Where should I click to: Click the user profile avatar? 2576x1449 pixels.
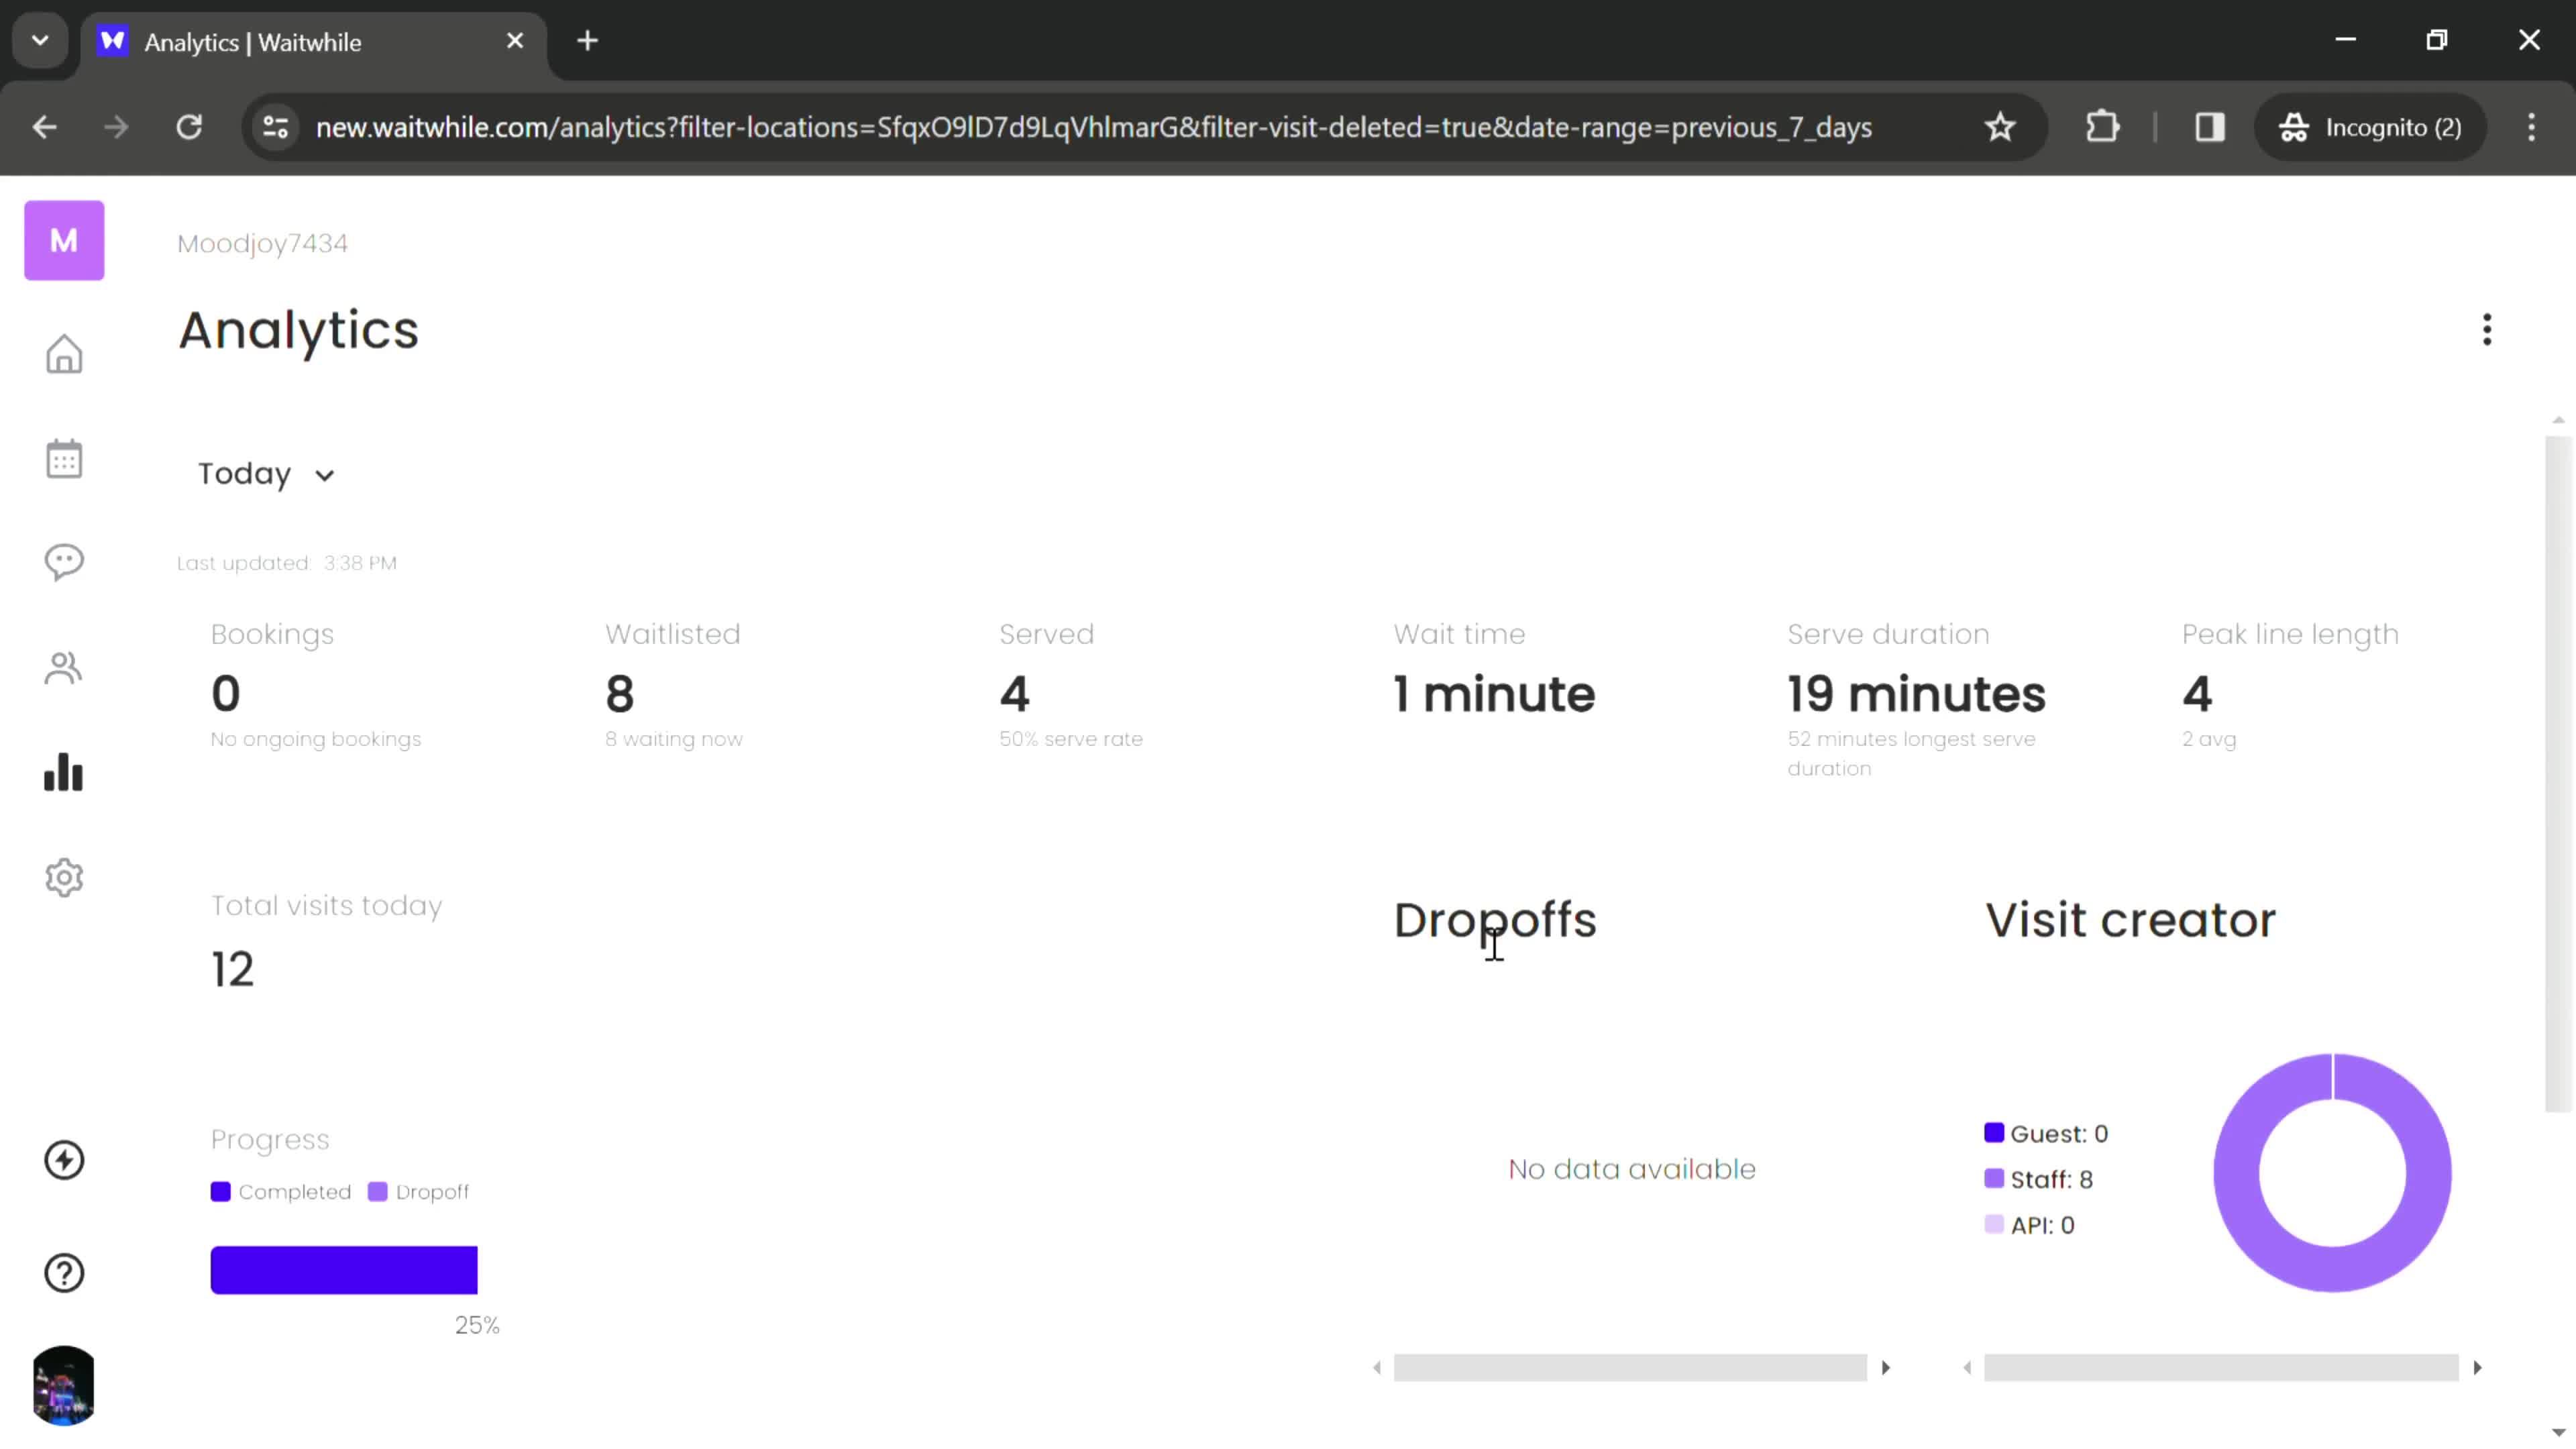click(x=64, y=1385)
